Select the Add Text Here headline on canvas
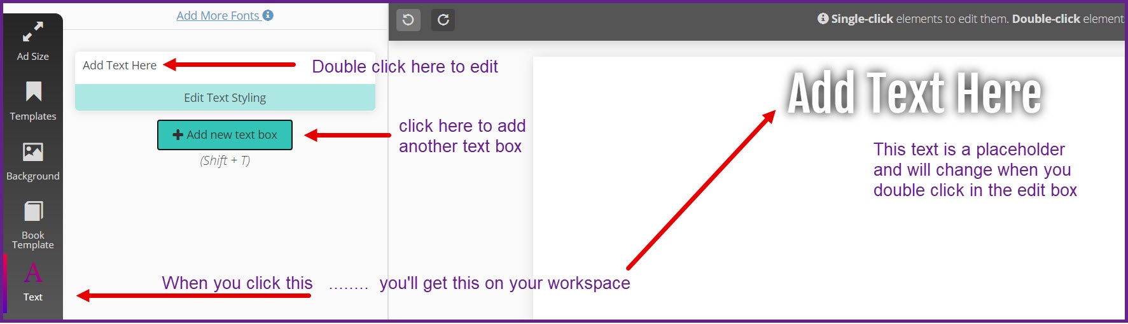The height and width of the screenshot is (324, 1128). pos(914,94)
